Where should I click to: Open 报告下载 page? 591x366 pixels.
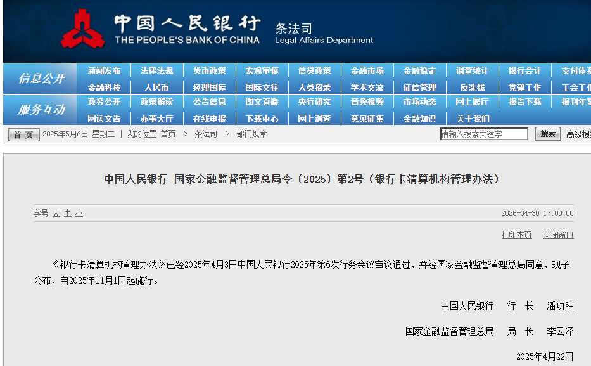pos(524,101)
